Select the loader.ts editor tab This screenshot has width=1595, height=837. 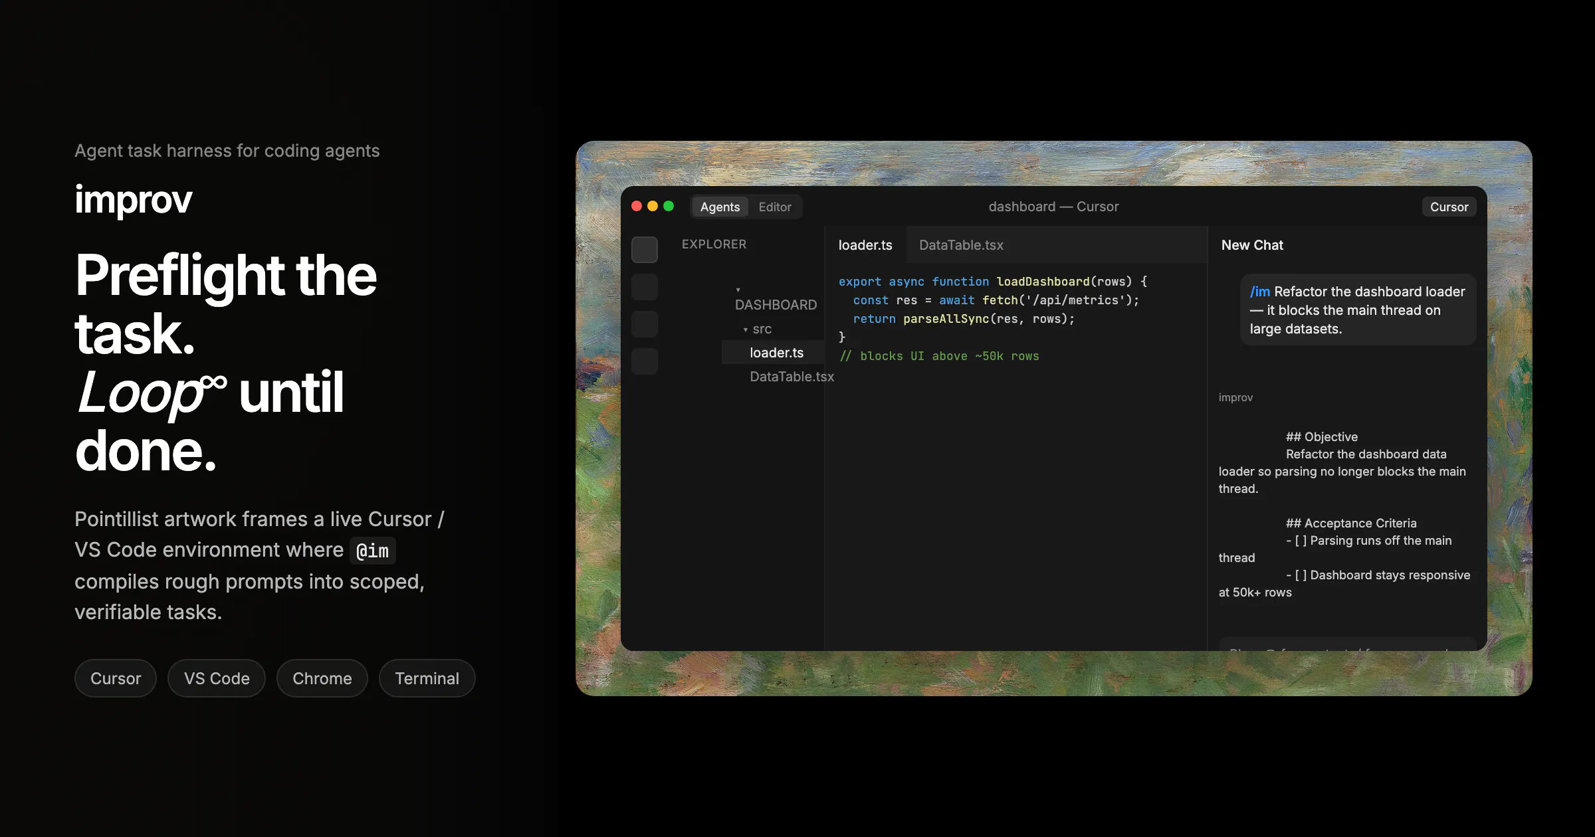865,245
